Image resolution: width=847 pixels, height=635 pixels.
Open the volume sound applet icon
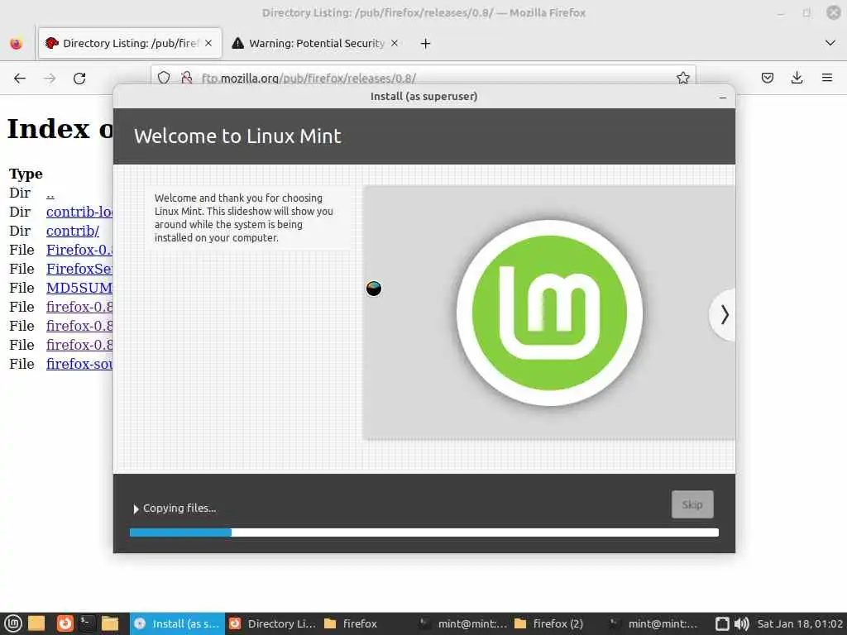coord(742,623)
